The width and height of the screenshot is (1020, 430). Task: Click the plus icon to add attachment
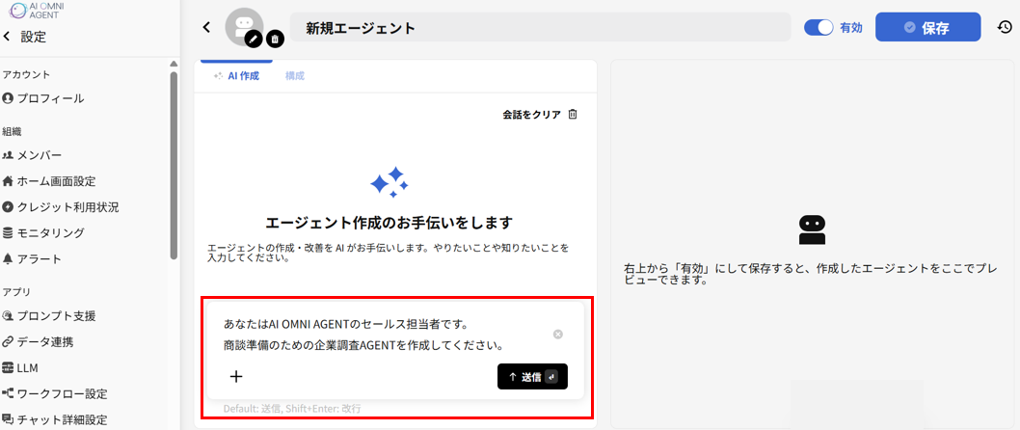pos(236,376)
